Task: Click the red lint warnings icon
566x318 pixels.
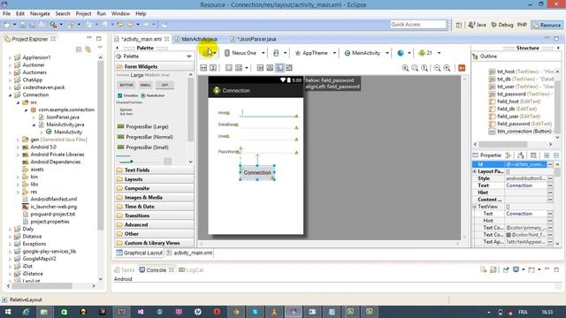Action: (462, 68)
